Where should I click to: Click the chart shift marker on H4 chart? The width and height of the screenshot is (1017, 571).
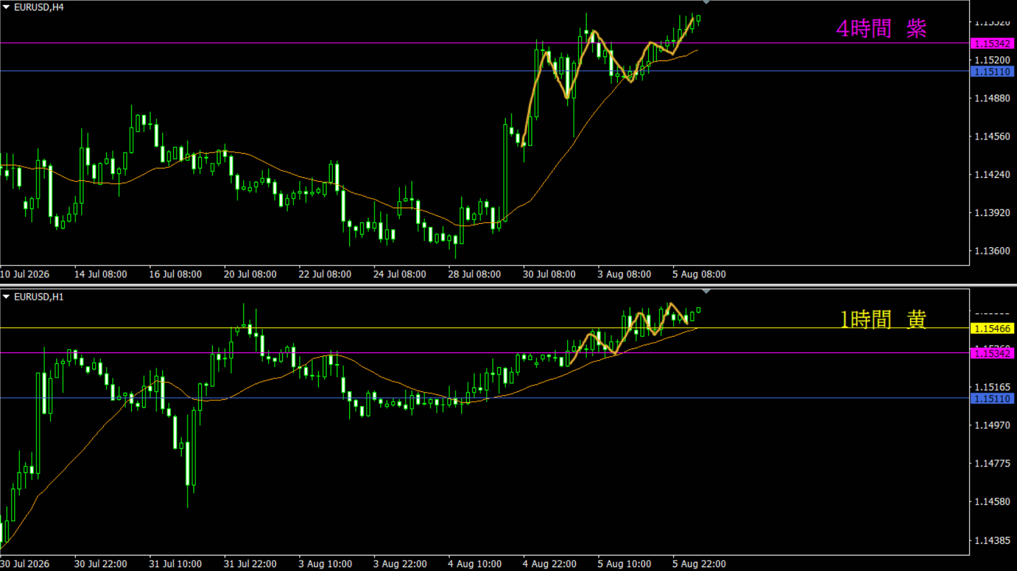(706, 3)
